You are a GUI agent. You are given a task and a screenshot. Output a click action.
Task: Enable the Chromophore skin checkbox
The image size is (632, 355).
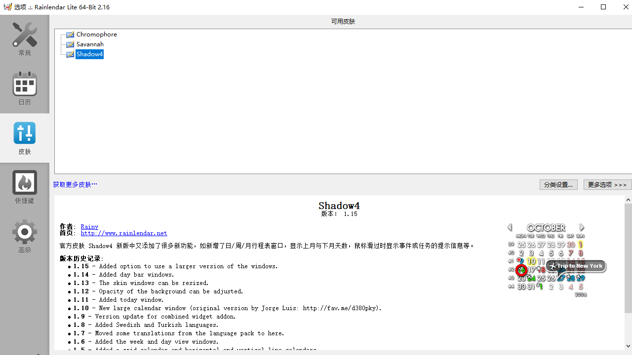pos(70,35)
